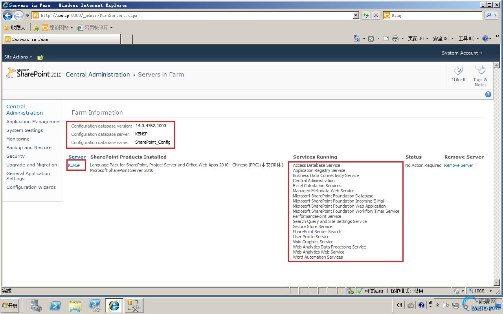Open Server Manager in taskbar
Screen dimensions: 503x314
pyautogui.click(x=36, y=305)
